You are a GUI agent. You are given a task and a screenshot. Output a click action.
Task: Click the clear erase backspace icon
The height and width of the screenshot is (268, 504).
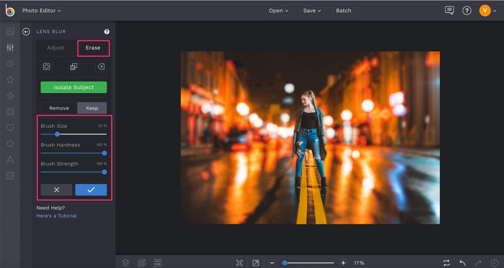click(x=101, y=67)
